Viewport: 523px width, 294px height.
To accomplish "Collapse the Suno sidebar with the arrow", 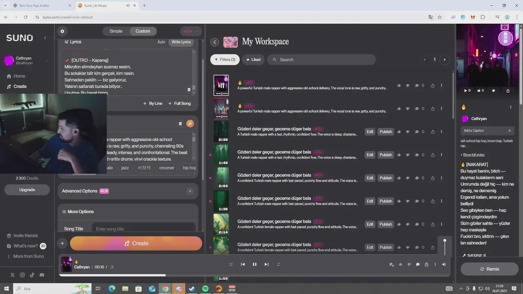I will pyautogui.click(x=45, y=38).
